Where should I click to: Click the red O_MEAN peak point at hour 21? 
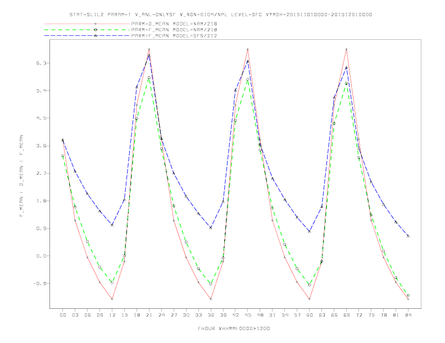(149, 49)
